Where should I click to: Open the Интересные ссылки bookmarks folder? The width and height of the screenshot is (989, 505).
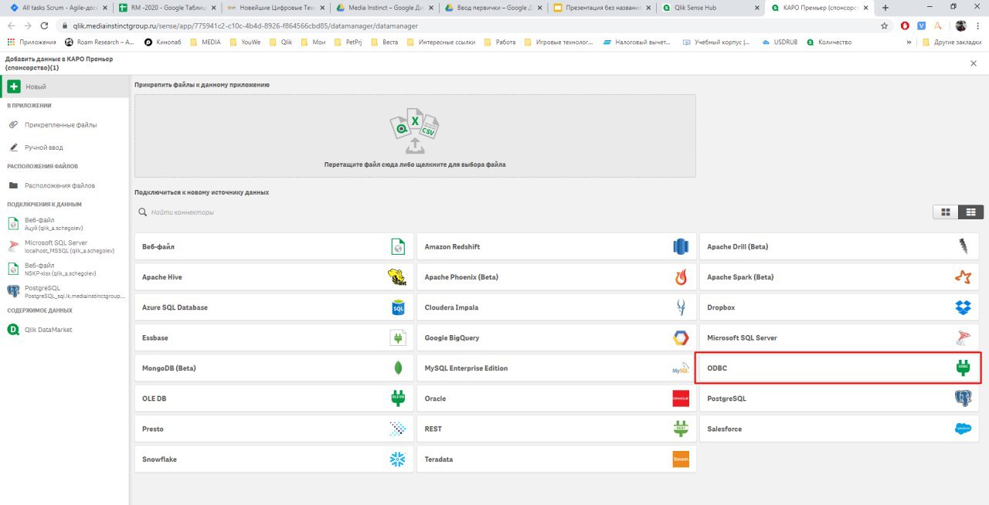tap(440, 42)
